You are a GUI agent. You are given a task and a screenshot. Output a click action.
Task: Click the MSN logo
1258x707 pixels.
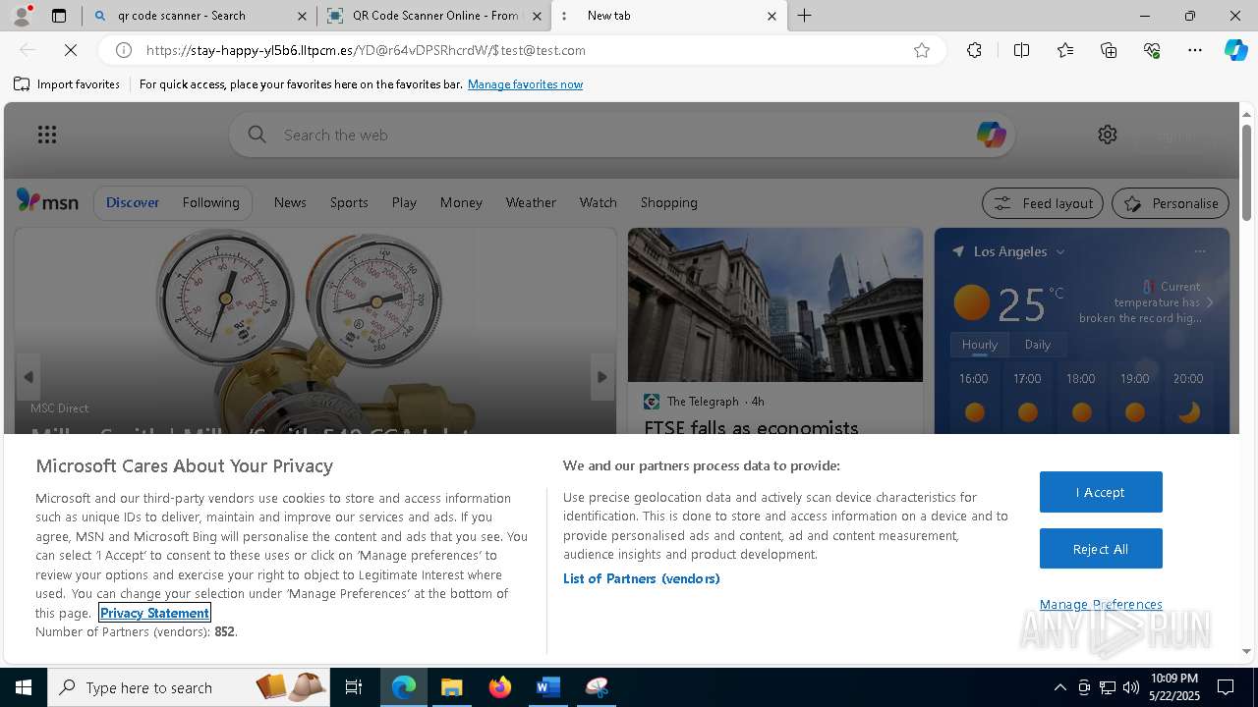(47, 201)
